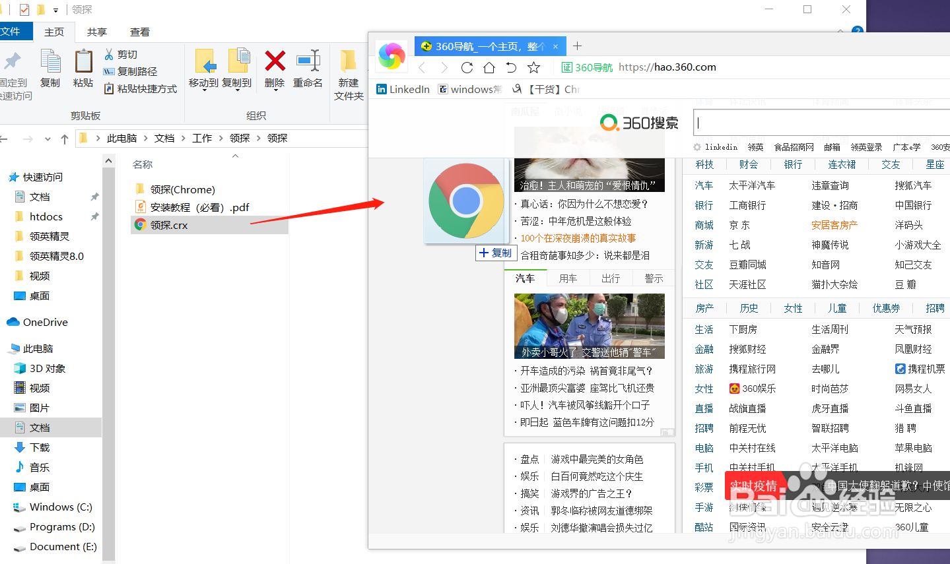Select the 用车 news tab
Screen dimensions: 950x564
coord(568,278)
